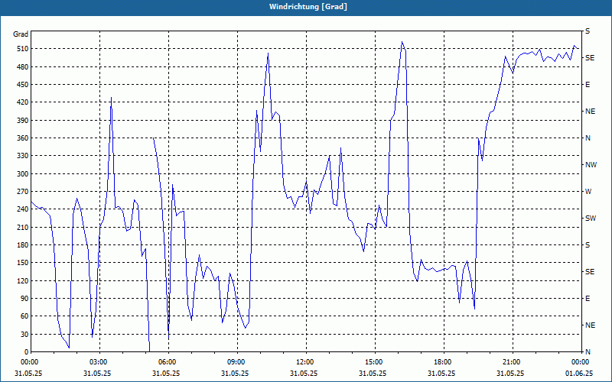Click the SE compass label between the 120 and 150 gridlines
The image size is (612, 382).
[x=590, y=272]
